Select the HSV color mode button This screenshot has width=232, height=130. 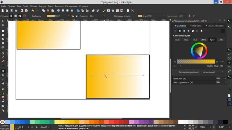click(x=195, y=40)
